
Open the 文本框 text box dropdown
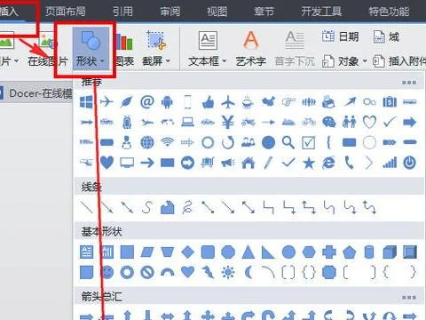click(x=208, y=49)
